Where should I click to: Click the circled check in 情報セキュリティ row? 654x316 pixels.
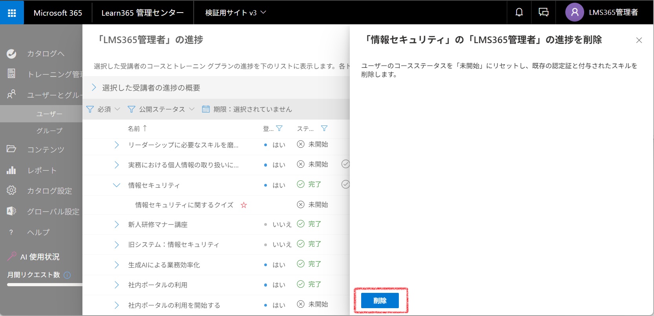click(345, 184)
